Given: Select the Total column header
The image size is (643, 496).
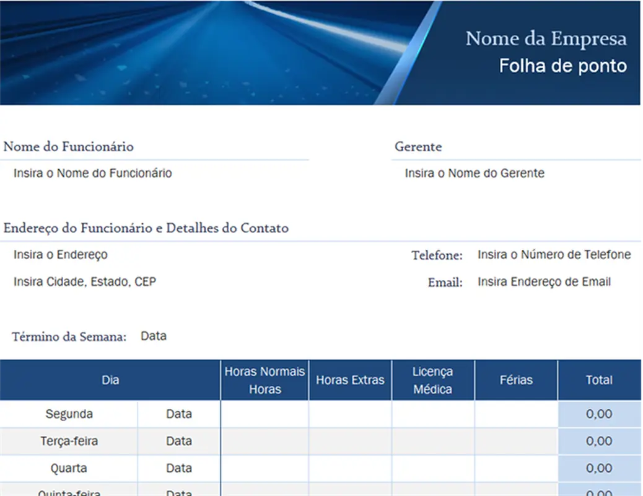Looking at the screenshot, I should pyautogui.click(x=600, y=379).
